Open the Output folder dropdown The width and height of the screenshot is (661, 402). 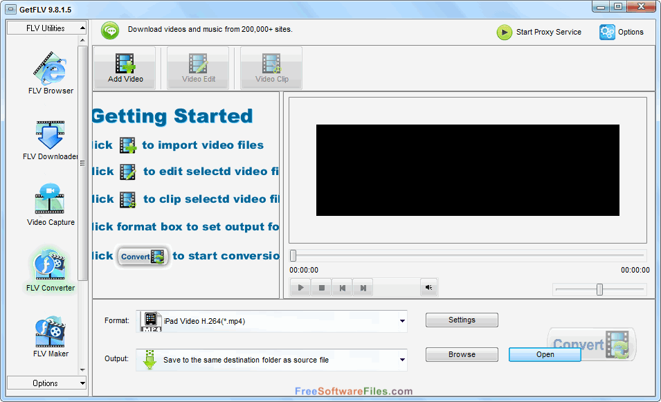(402, 360)
